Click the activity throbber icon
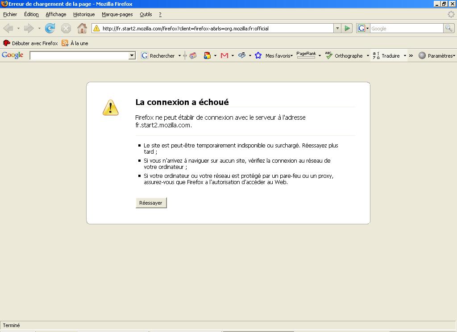 [x=451, y=14]
